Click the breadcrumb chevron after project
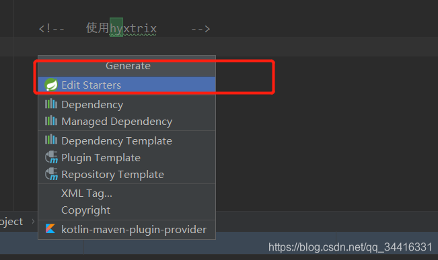438x260 pixels. tap(33, 221)
